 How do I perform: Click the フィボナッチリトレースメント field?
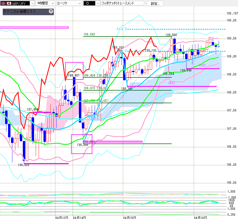point(123,3)
